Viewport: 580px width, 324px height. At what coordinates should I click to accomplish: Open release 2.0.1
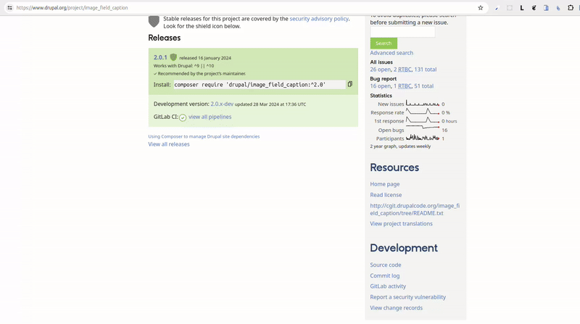[160, 57]
